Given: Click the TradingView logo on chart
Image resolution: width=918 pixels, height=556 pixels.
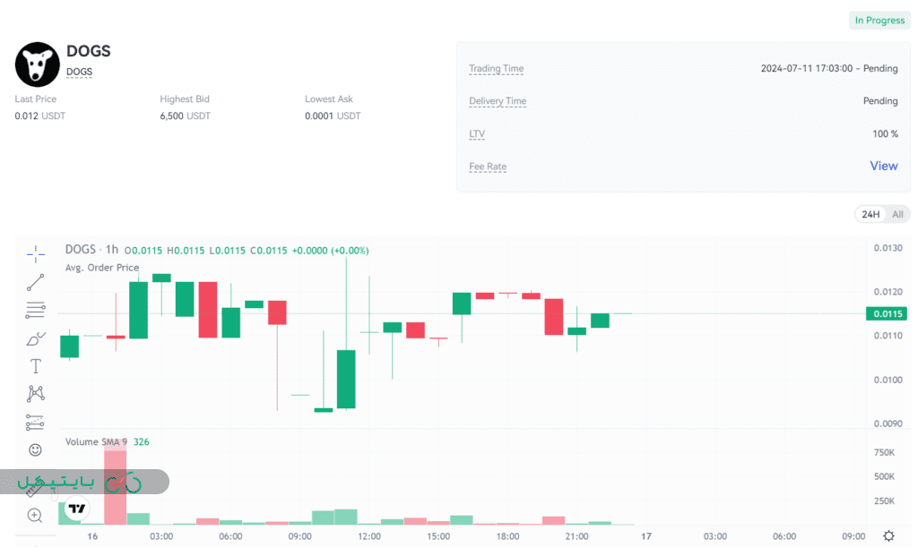Looking at the screenshot, I should [77, 509].
